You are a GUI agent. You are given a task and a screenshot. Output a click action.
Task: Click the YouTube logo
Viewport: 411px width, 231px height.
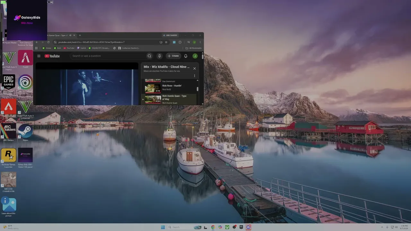[x=52, y=56]
